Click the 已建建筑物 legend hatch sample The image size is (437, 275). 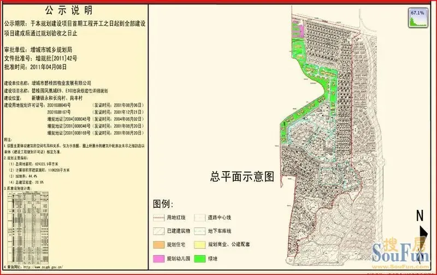point(159,231)
